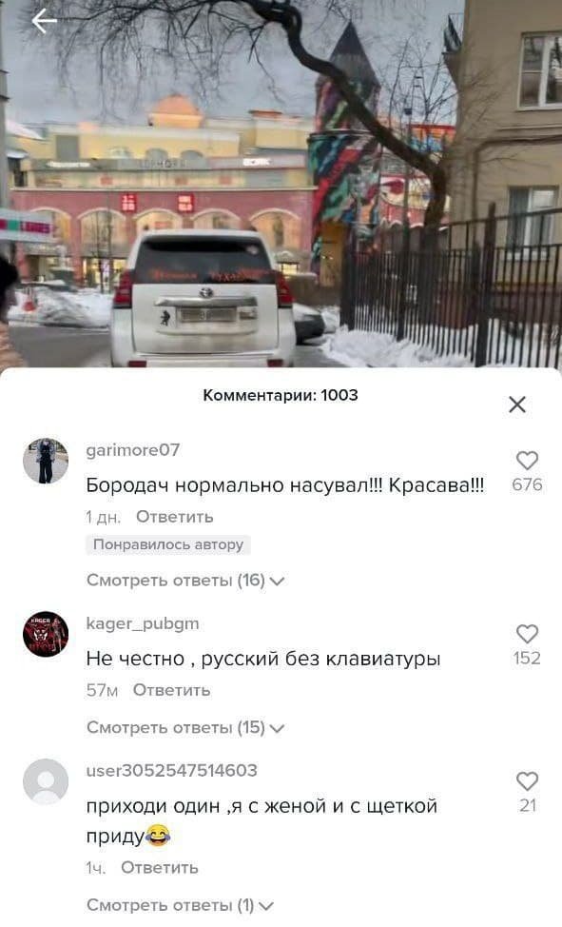
Task: Like kager_pubgm's comment with heart icon
Action: point(527,634)
